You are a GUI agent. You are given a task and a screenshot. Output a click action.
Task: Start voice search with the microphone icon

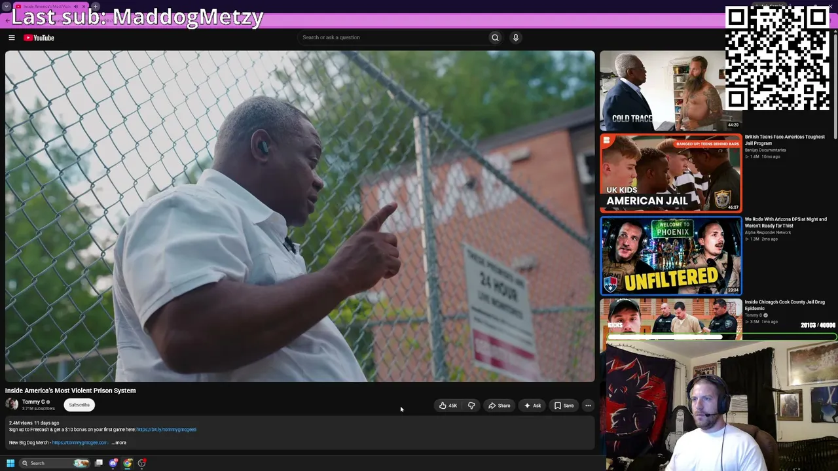pos(516,37)
